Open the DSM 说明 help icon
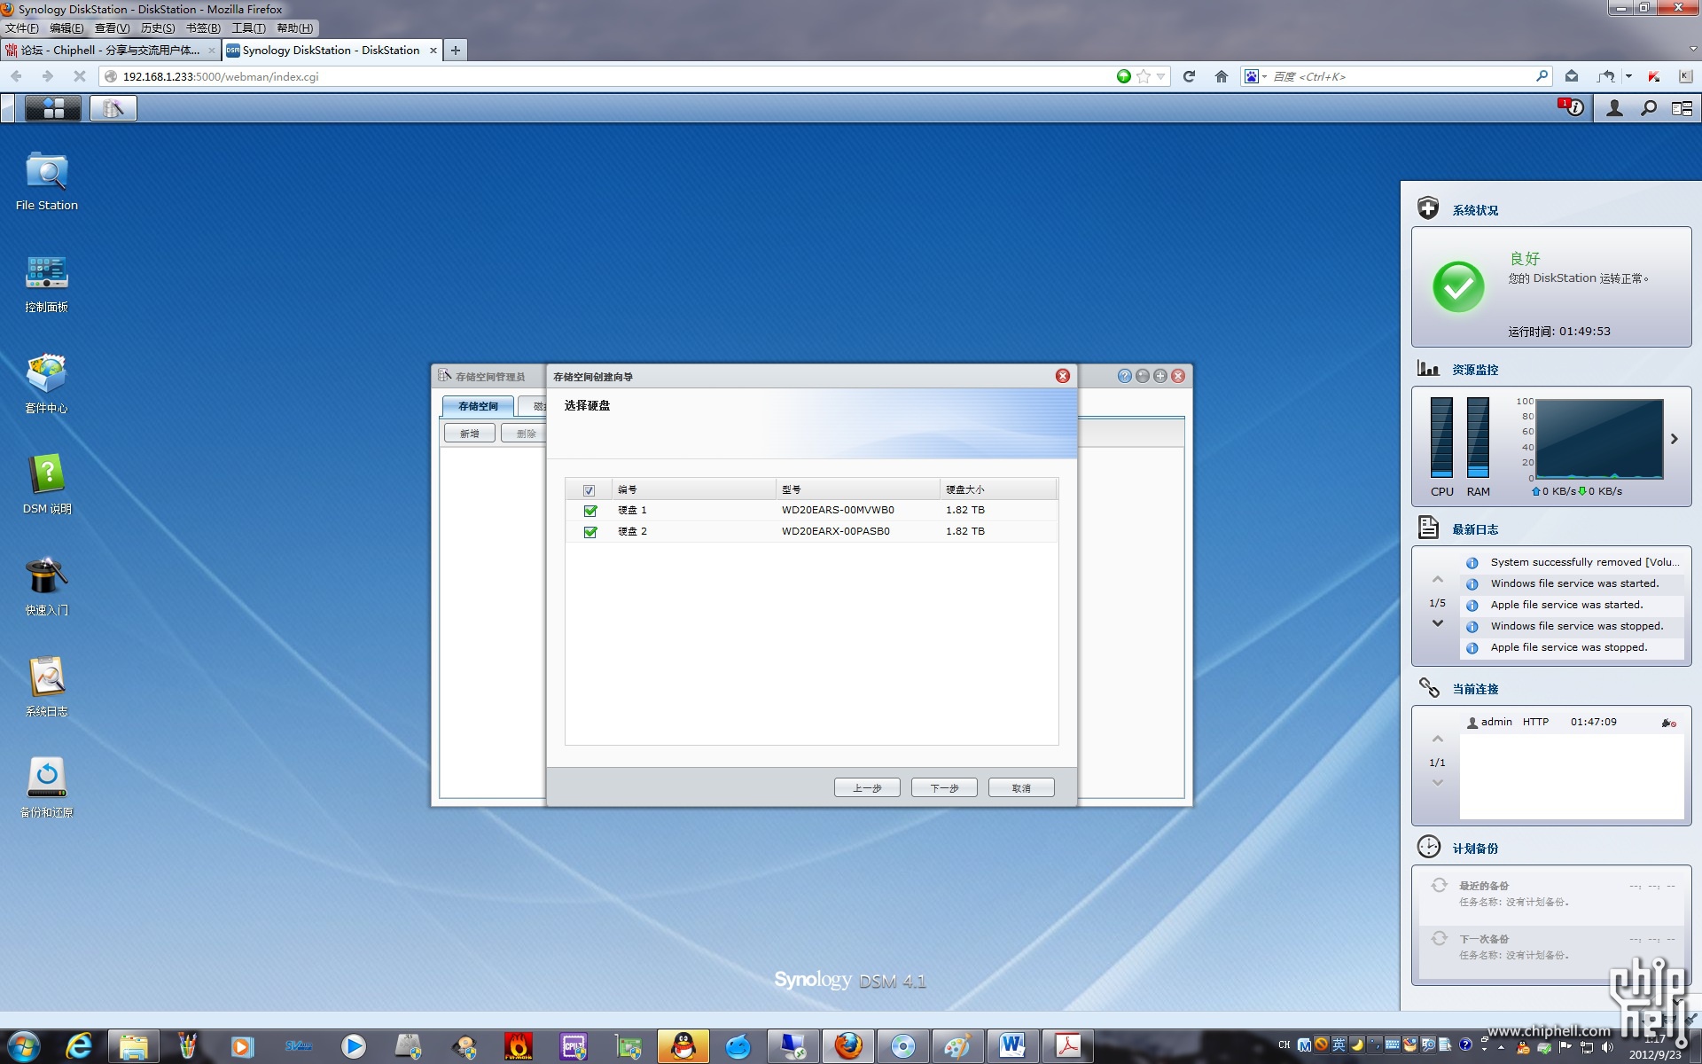The width and height of the screenshot is (1702, 1064). pyautogui.click(x=46, y=486)
